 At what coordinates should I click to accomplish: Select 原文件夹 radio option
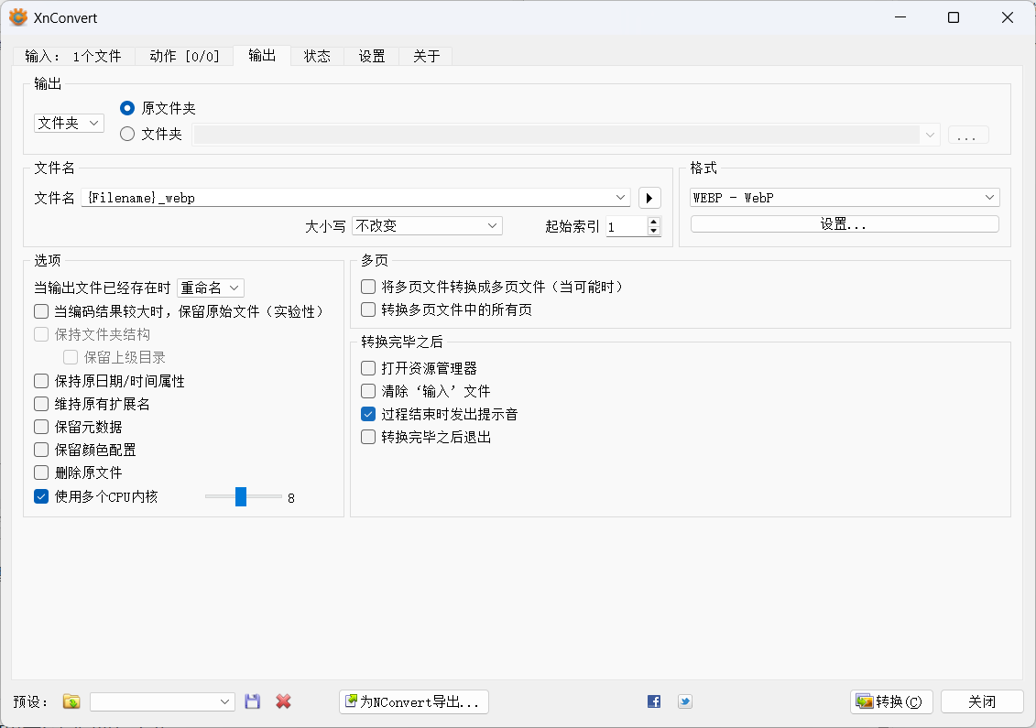tap(127, 108)
